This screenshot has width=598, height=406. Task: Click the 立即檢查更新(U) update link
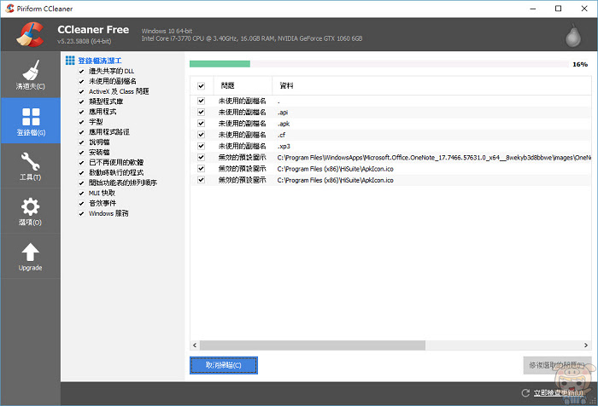click(x=559, y=392)
